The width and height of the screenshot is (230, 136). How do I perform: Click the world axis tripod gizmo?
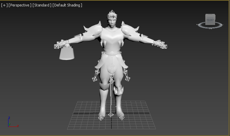13,122
